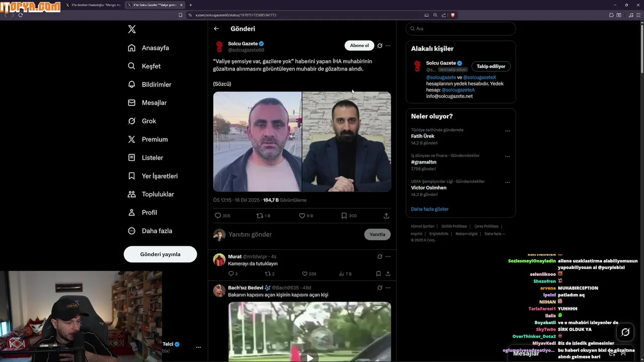
Task: Repost Murat's reply showing 2
Action: point(268,274)
